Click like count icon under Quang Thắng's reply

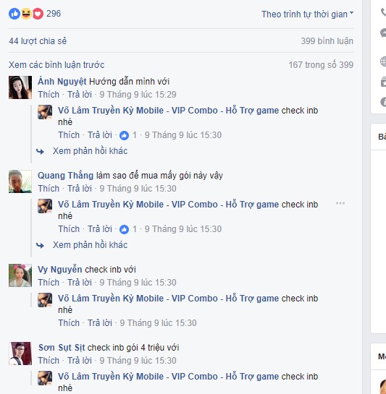(124, 229)
